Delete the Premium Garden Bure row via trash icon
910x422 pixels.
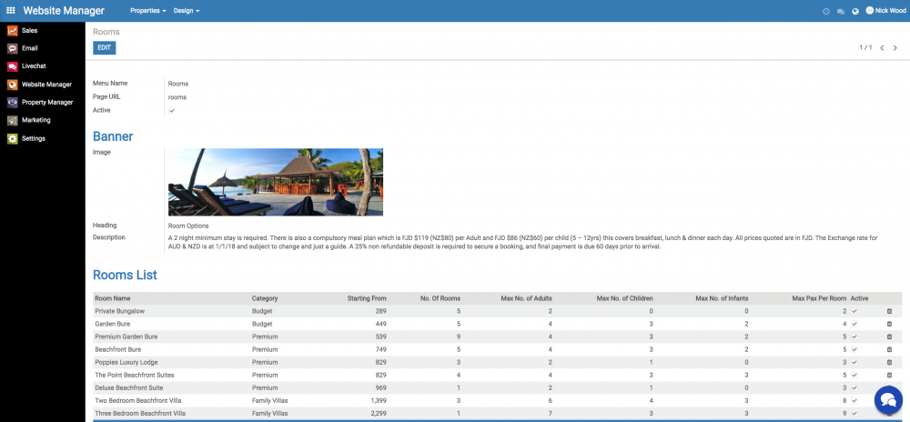(x=889, y=337)
